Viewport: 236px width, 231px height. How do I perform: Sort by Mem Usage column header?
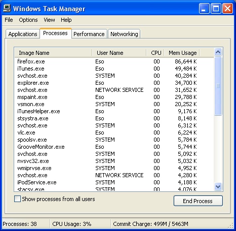(182, 53)
